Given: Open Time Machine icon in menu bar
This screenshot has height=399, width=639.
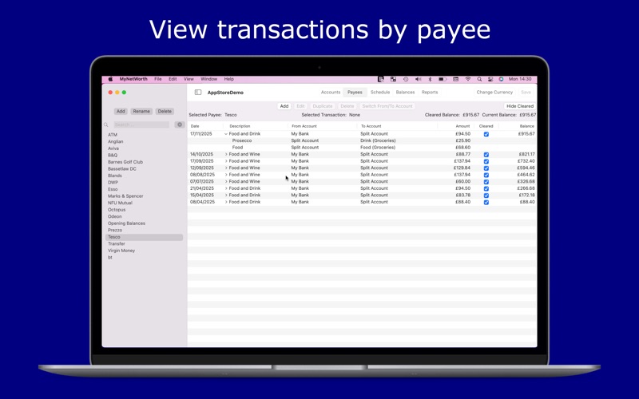Looking at the screenshot, I should tap(406, 79).
